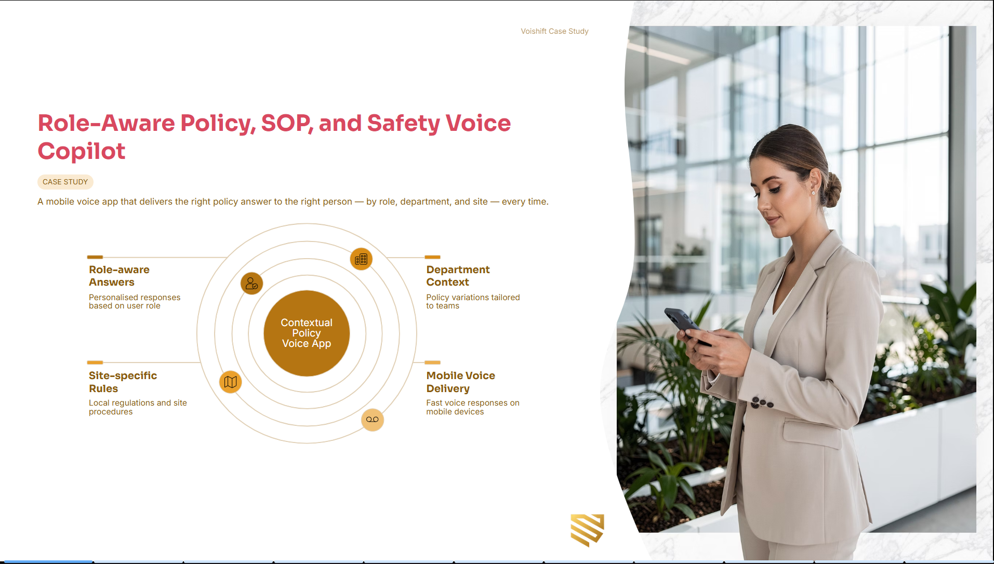Click the gold dash marker above Role-aware Answers
Screen dimensions: 994x564
point(95,257)
